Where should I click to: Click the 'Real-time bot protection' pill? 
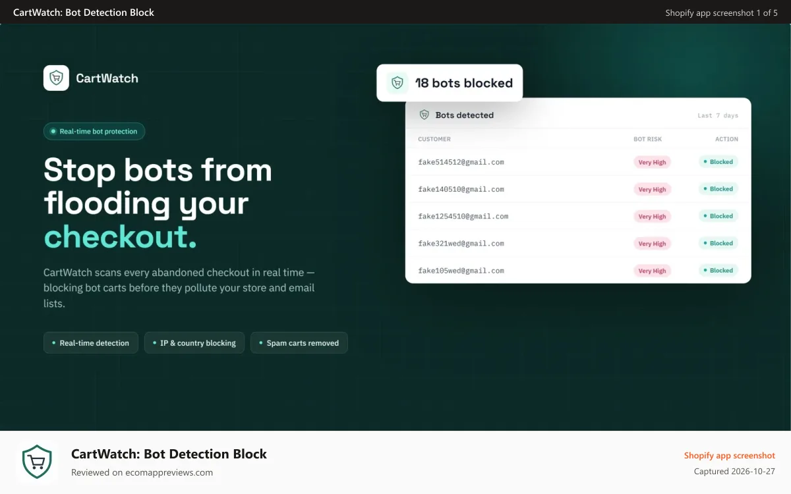94,131
